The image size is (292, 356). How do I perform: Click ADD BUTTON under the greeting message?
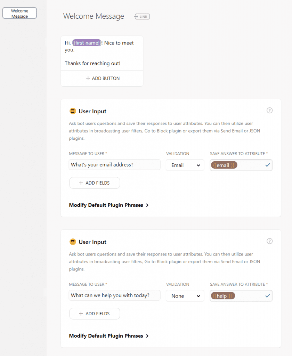coord(102,79)
